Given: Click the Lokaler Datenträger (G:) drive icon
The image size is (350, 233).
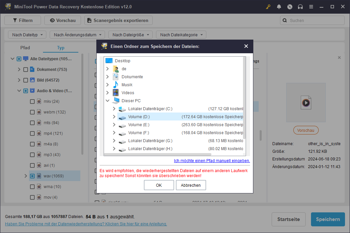Looking at the screenshot, I should click(x=122, y=141).
